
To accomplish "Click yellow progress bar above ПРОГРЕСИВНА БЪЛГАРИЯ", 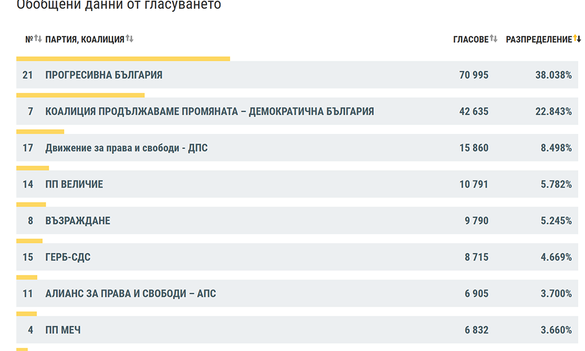I will point(123,59).
